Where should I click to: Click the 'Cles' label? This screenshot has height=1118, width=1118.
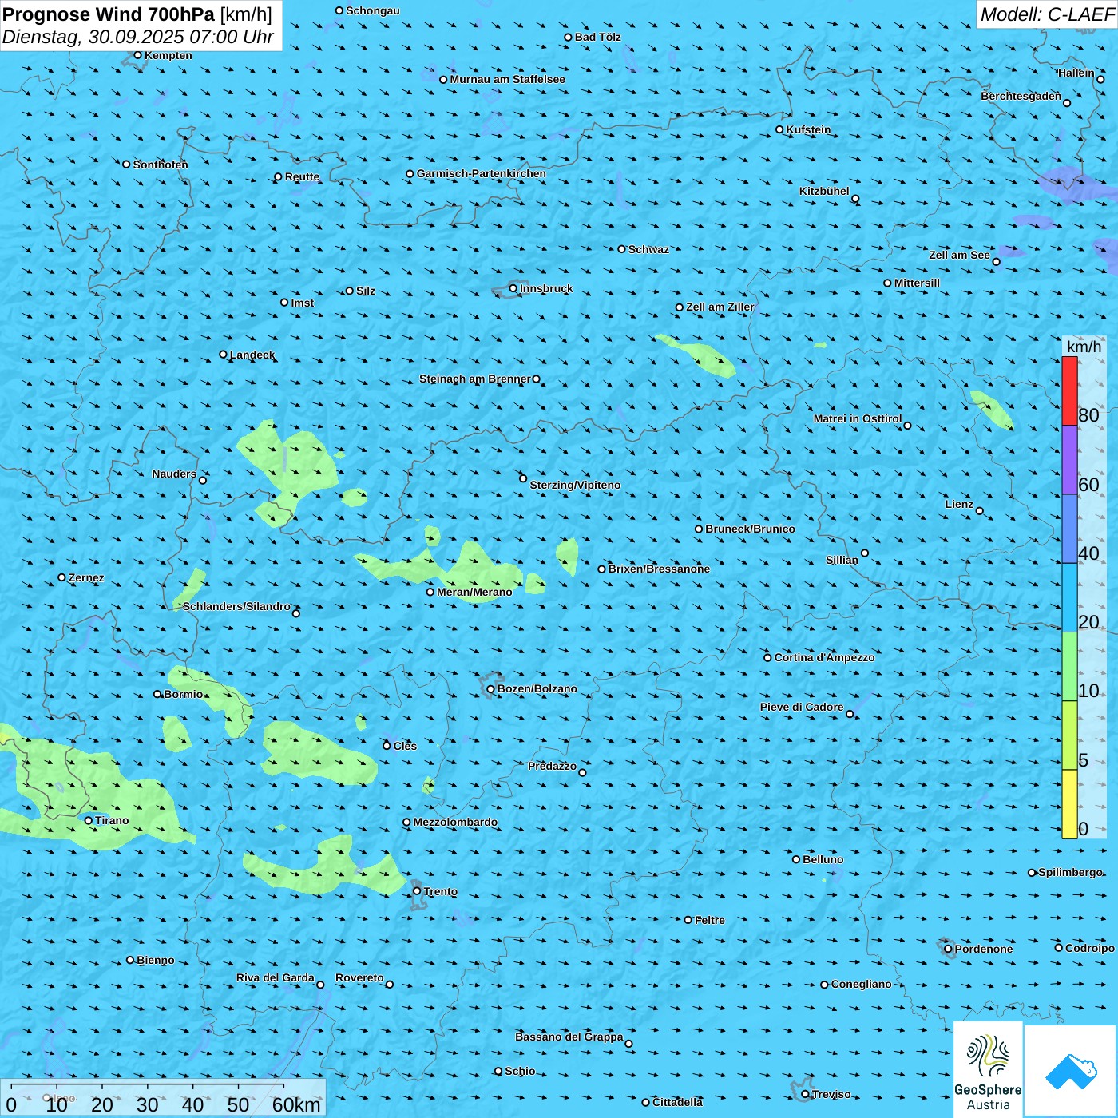point(405,746)
